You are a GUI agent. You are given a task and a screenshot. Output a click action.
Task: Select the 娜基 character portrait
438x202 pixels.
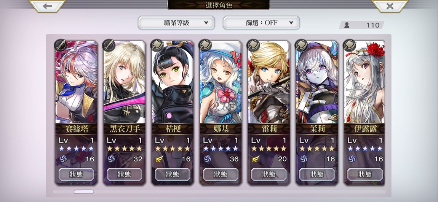coord(221,82)
